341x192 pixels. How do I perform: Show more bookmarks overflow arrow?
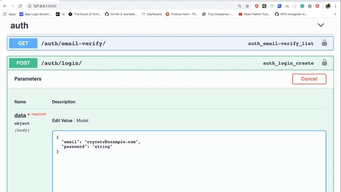(335, 14)
